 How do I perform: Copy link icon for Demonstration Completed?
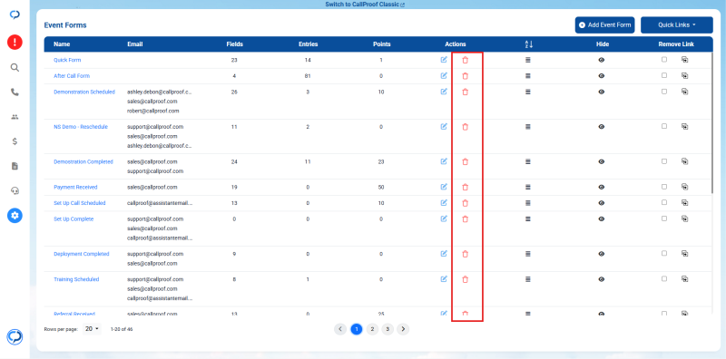pyautogui.click(x=684, y=161)
